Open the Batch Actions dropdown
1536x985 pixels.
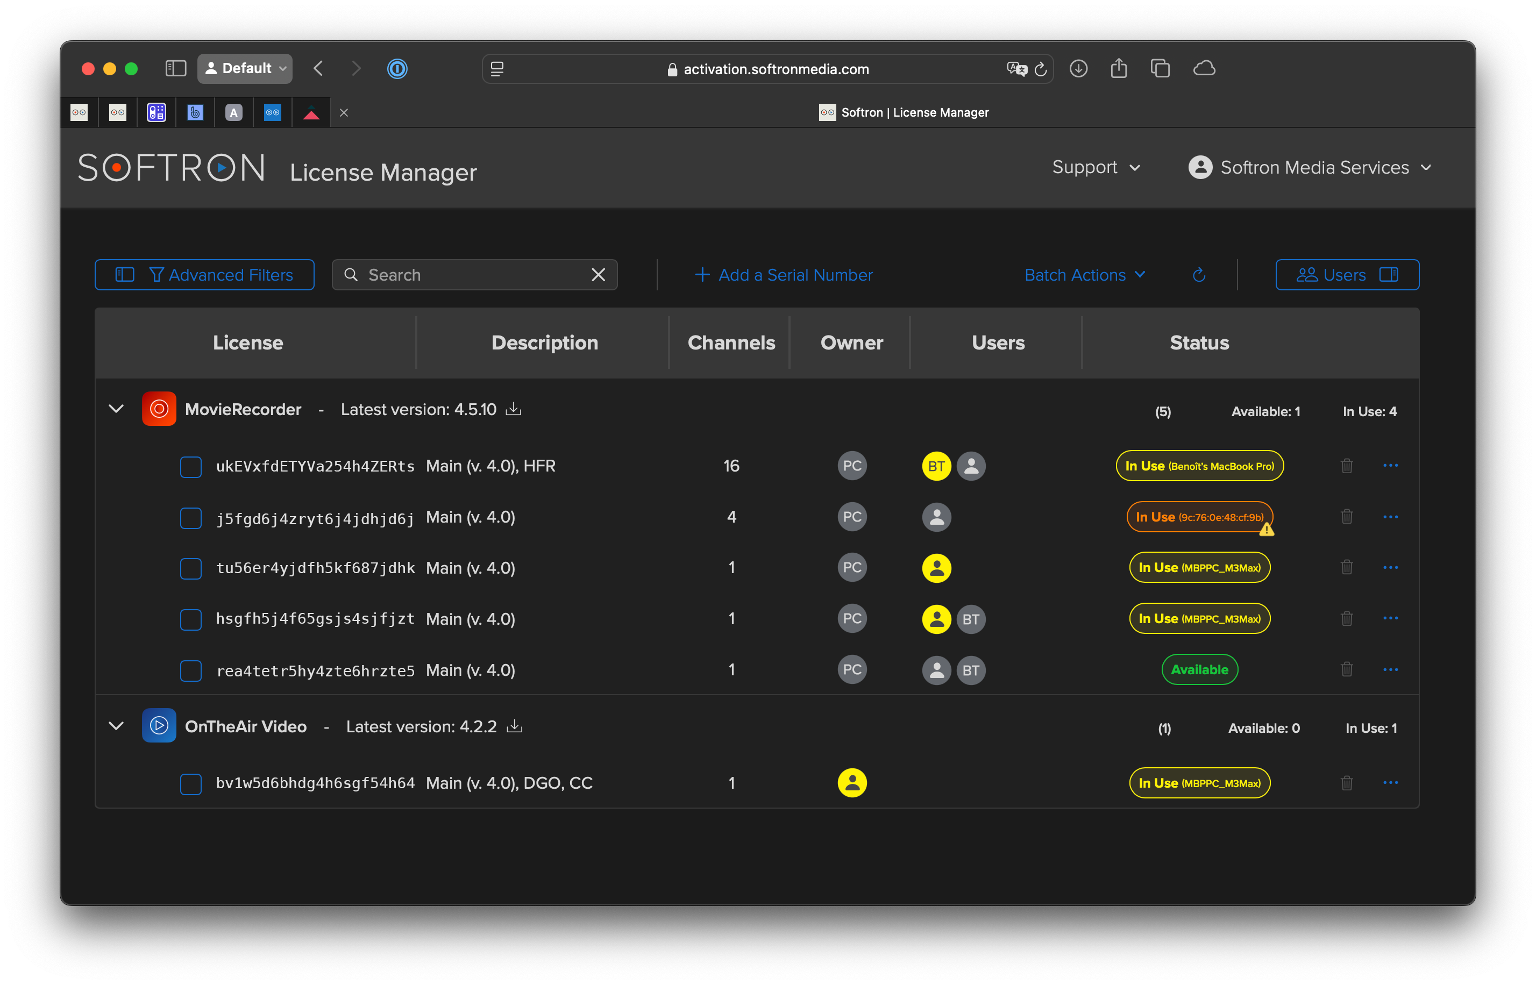tap(1084, 274)
